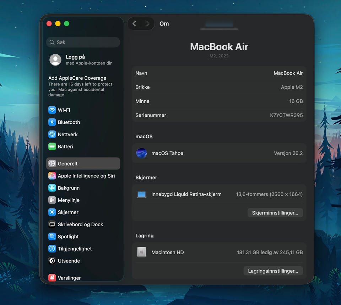The height and width of the screenshot is (305, 341).
Task: Click the Tilgjengelighet accessibility icon
Action: tap(52, 249)
